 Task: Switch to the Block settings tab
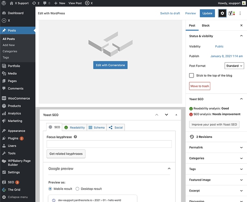pos(206,25)
